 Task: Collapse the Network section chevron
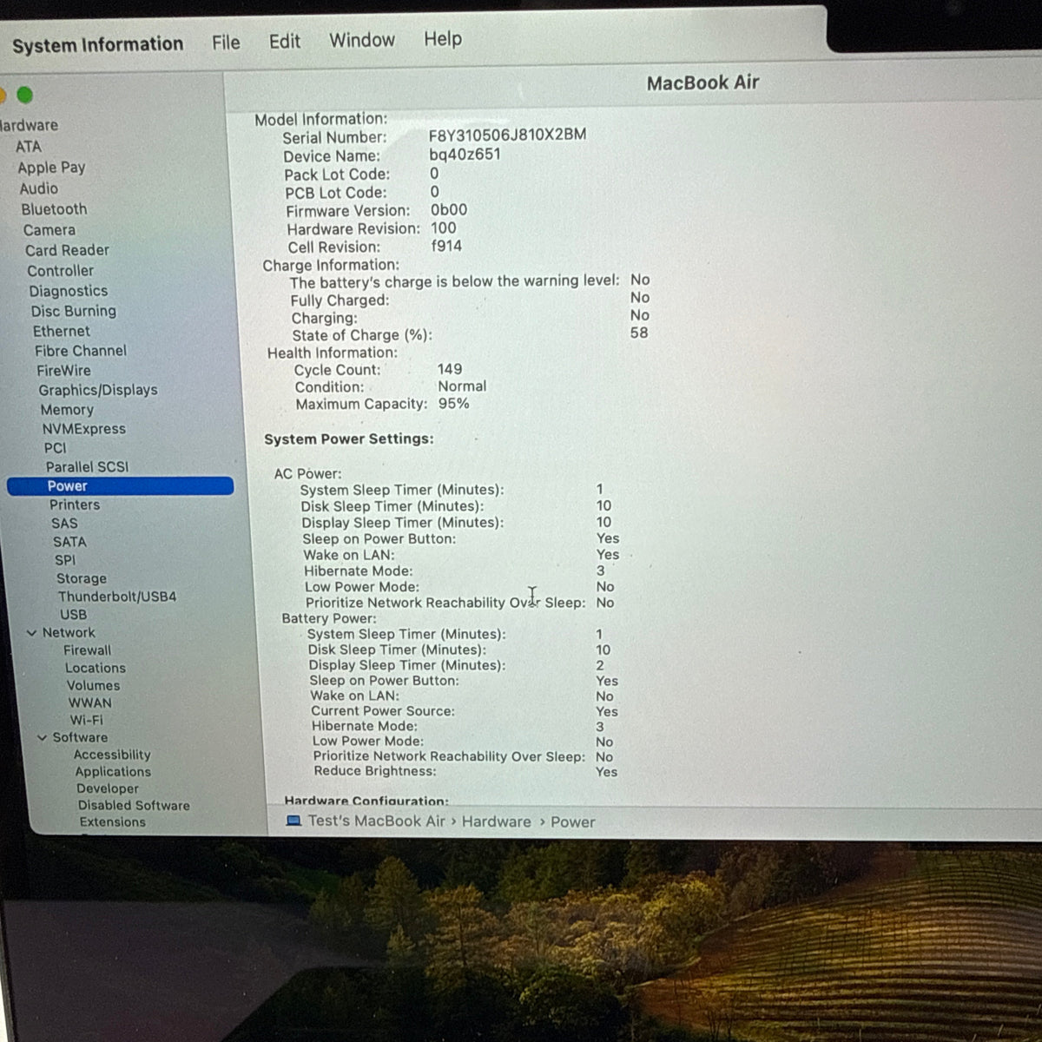point(32,633)
